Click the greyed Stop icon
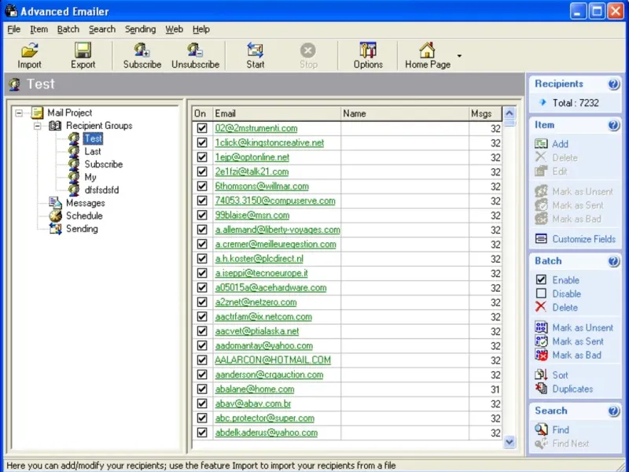629x472 pixels. (x=308, y=50)
